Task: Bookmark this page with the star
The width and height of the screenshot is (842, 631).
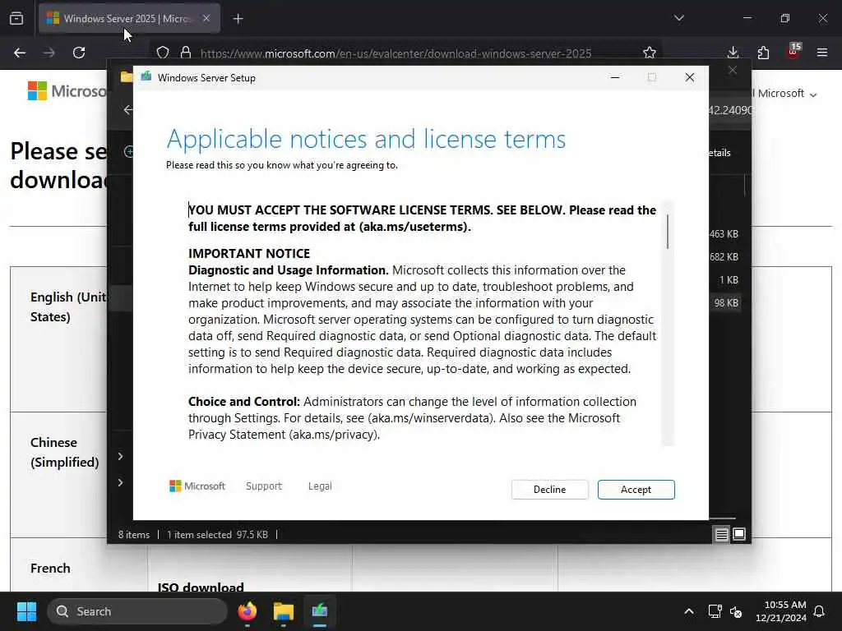Action: pyautogui.click(x=650, y=53)
